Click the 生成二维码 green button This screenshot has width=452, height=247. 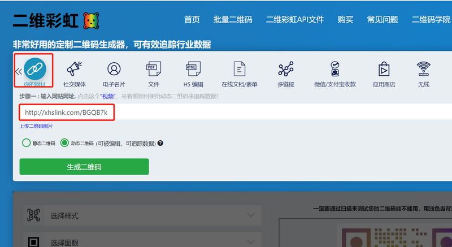coord(84,167)
